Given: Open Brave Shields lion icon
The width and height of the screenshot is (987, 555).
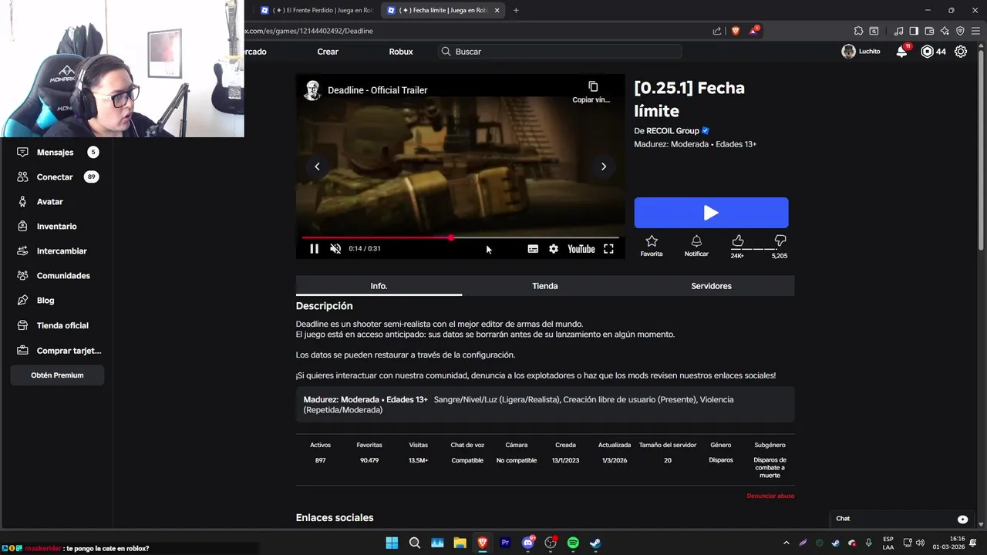Looking at the screenshot, I should pos(735,31).
